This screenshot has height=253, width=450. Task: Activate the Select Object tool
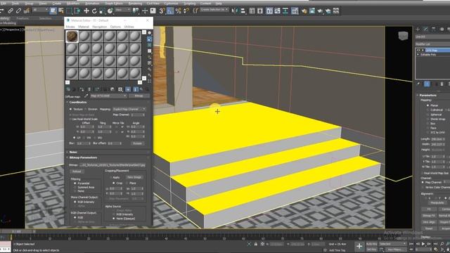pyautogui.click(x=53, y=11)
